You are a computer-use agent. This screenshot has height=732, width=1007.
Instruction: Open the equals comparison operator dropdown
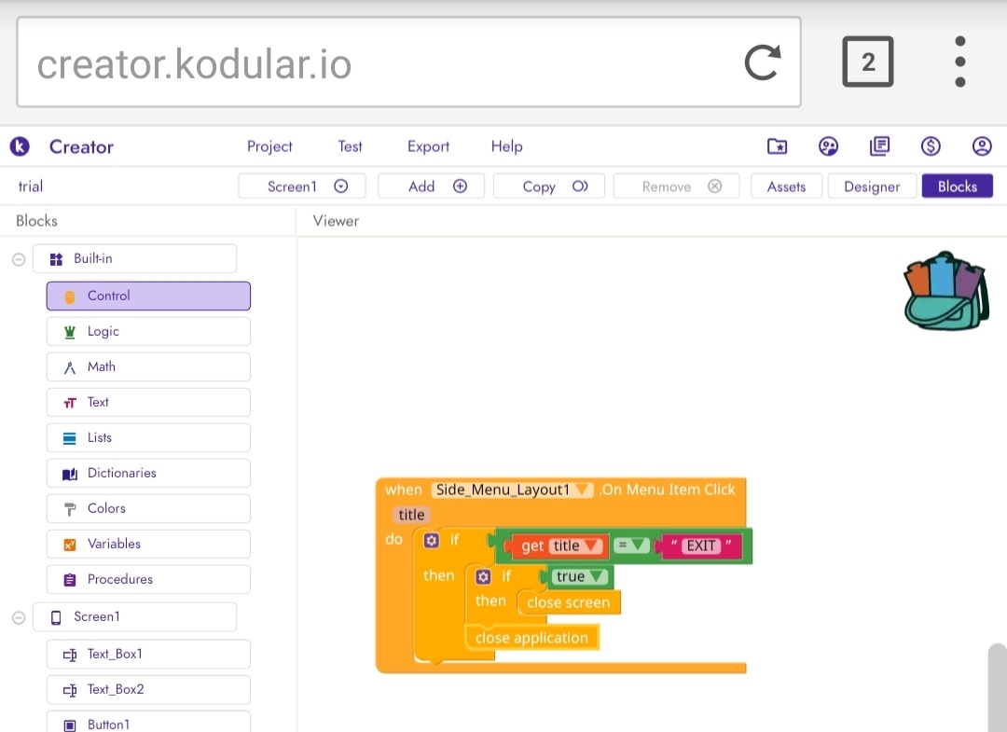click(x=630, y=546)
